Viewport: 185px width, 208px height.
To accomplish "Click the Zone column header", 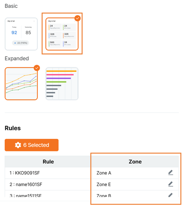I will pos(135,162).
